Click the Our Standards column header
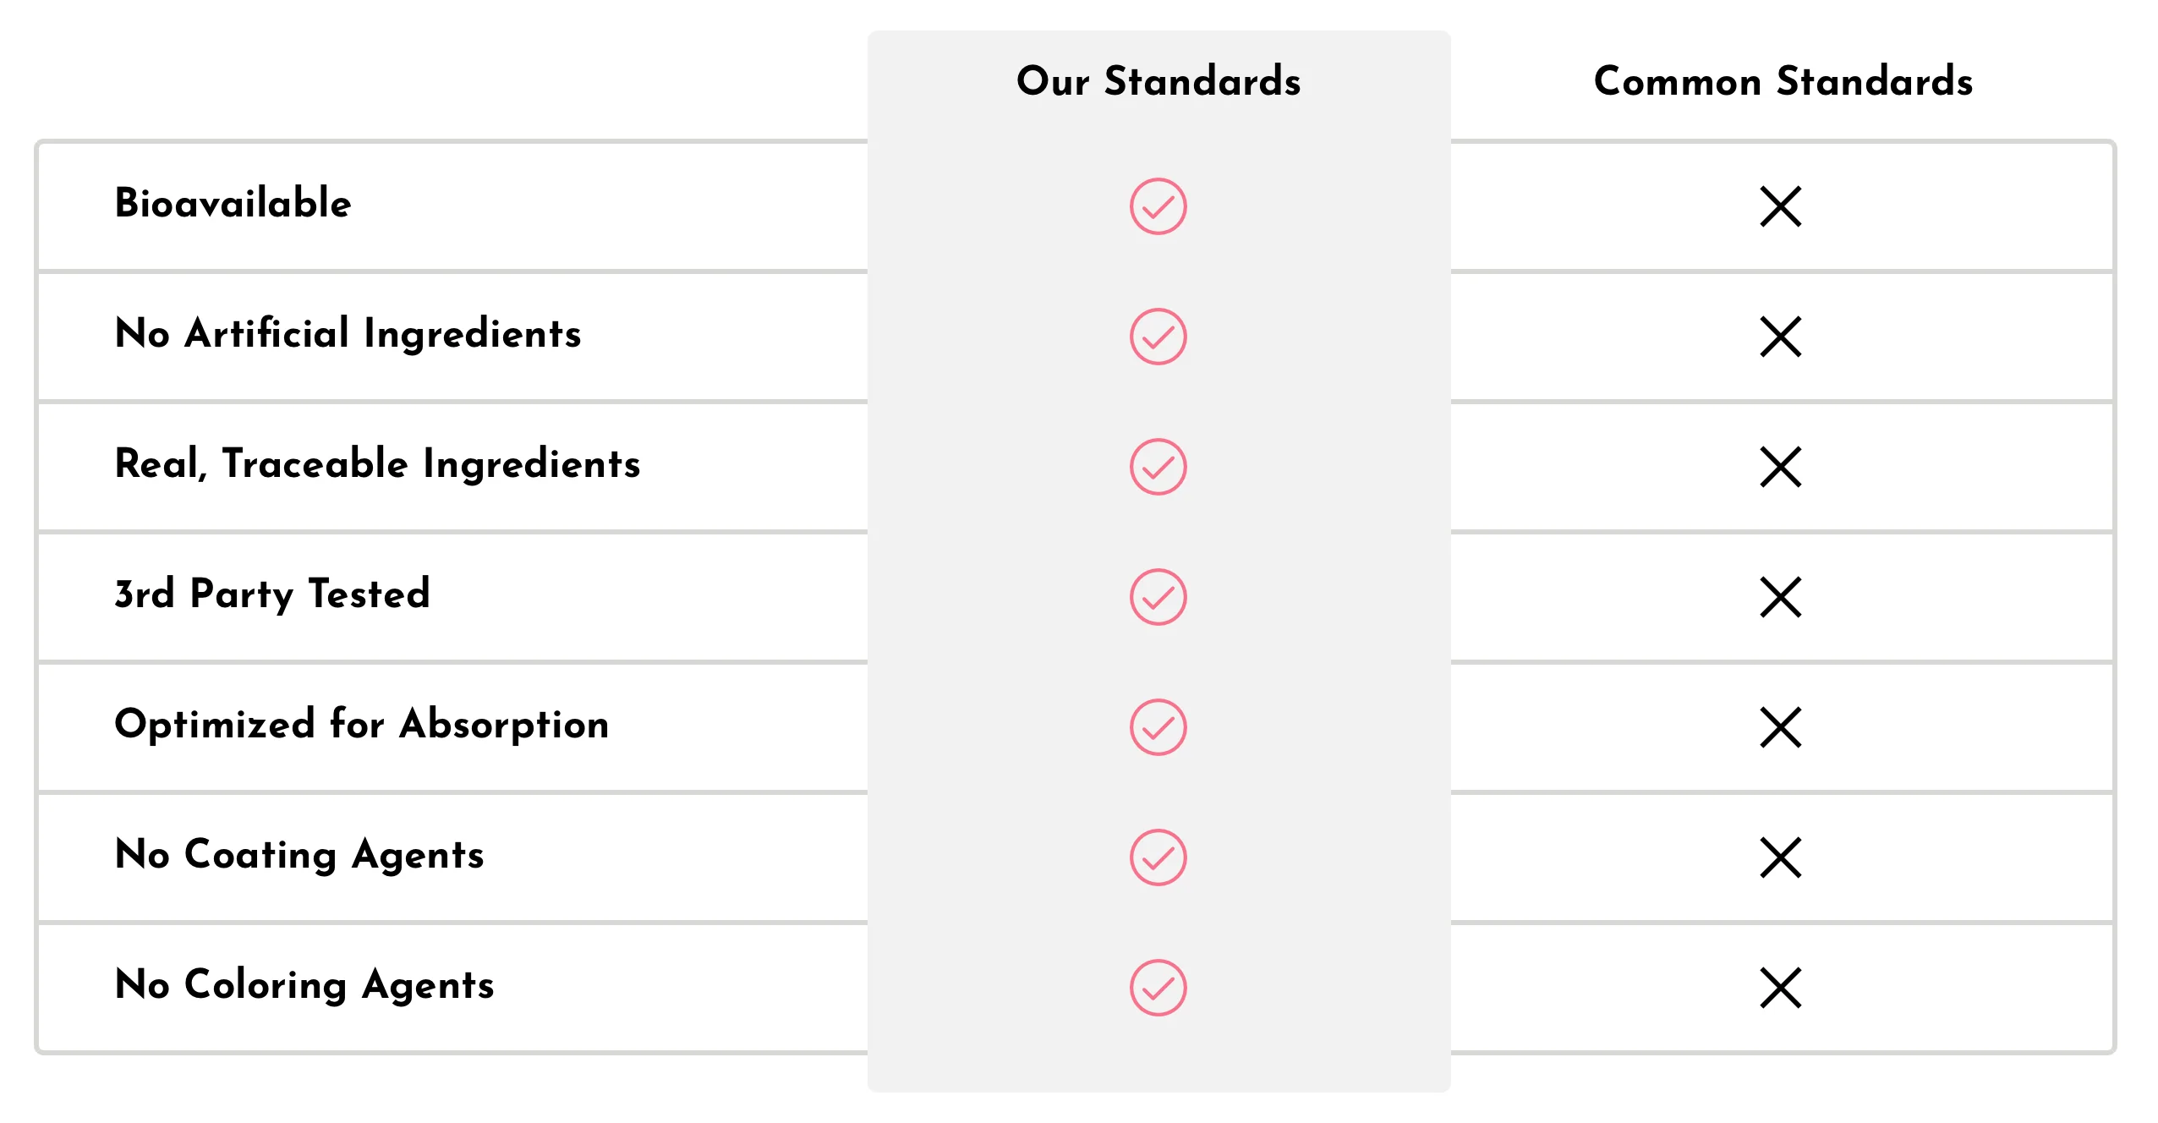 click(x=1158, y=81)
